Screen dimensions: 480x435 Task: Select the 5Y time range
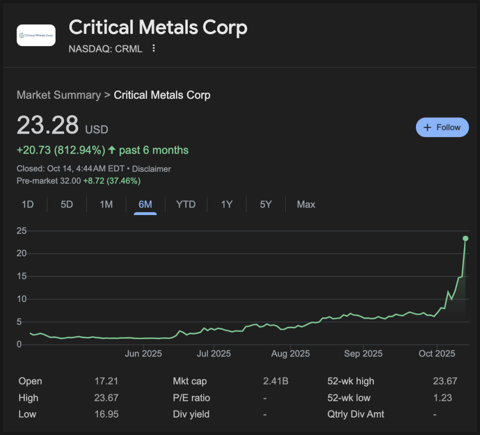tap(266, 204)
